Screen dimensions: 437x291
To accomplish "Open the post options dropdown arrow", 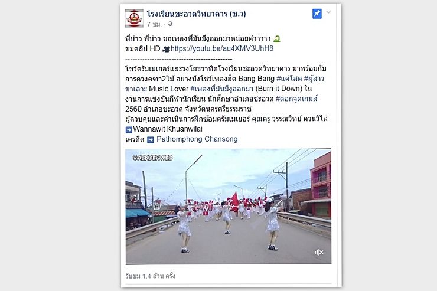I will (x=328, y=12).
